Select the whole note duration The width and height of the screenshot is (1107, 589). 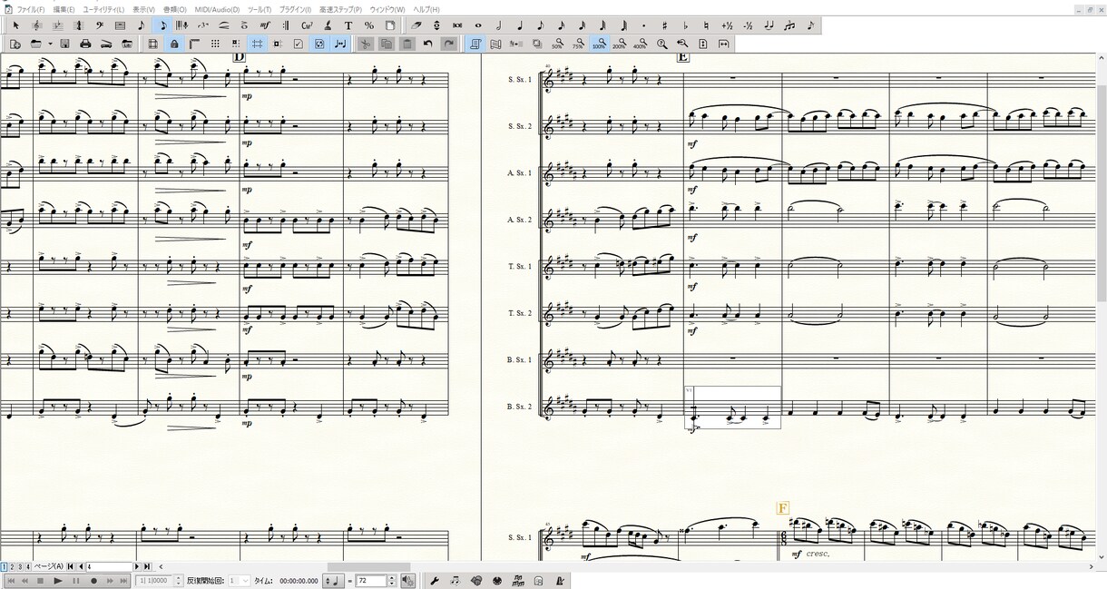tap(478, 25)
